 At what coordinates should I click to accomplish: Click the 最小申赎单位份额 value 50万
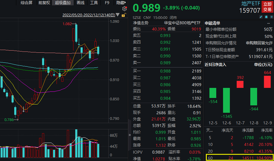pyautogui.click(x=268, y=30)
